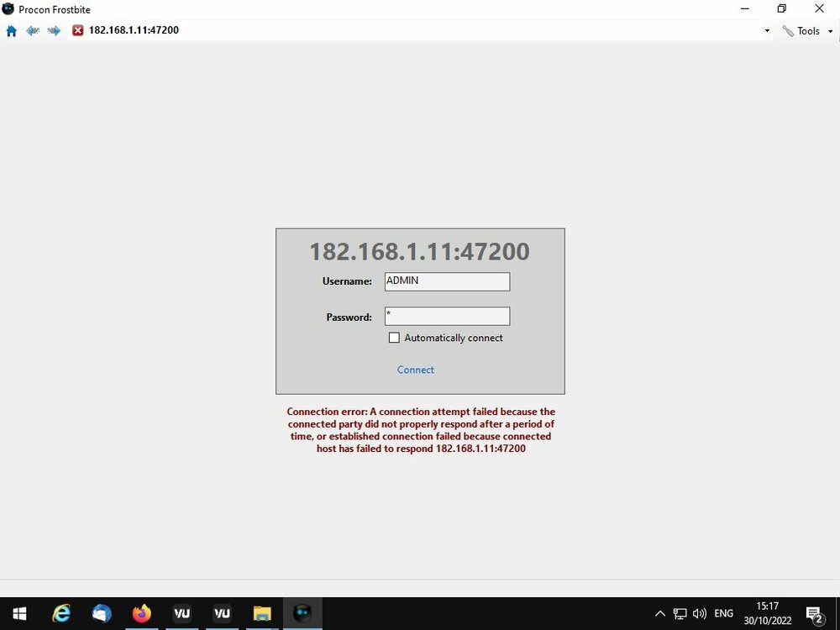Show hidden icons in the system tray
Viewport: 840px width, 630px height.
point(660,612)
